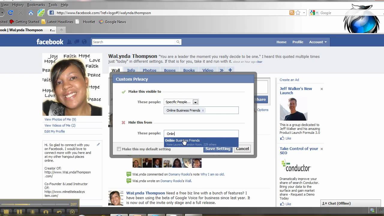Select the WaLynda Thompson browser tab
This screenshot has height=216, width=384.
(x=28, y=30)
